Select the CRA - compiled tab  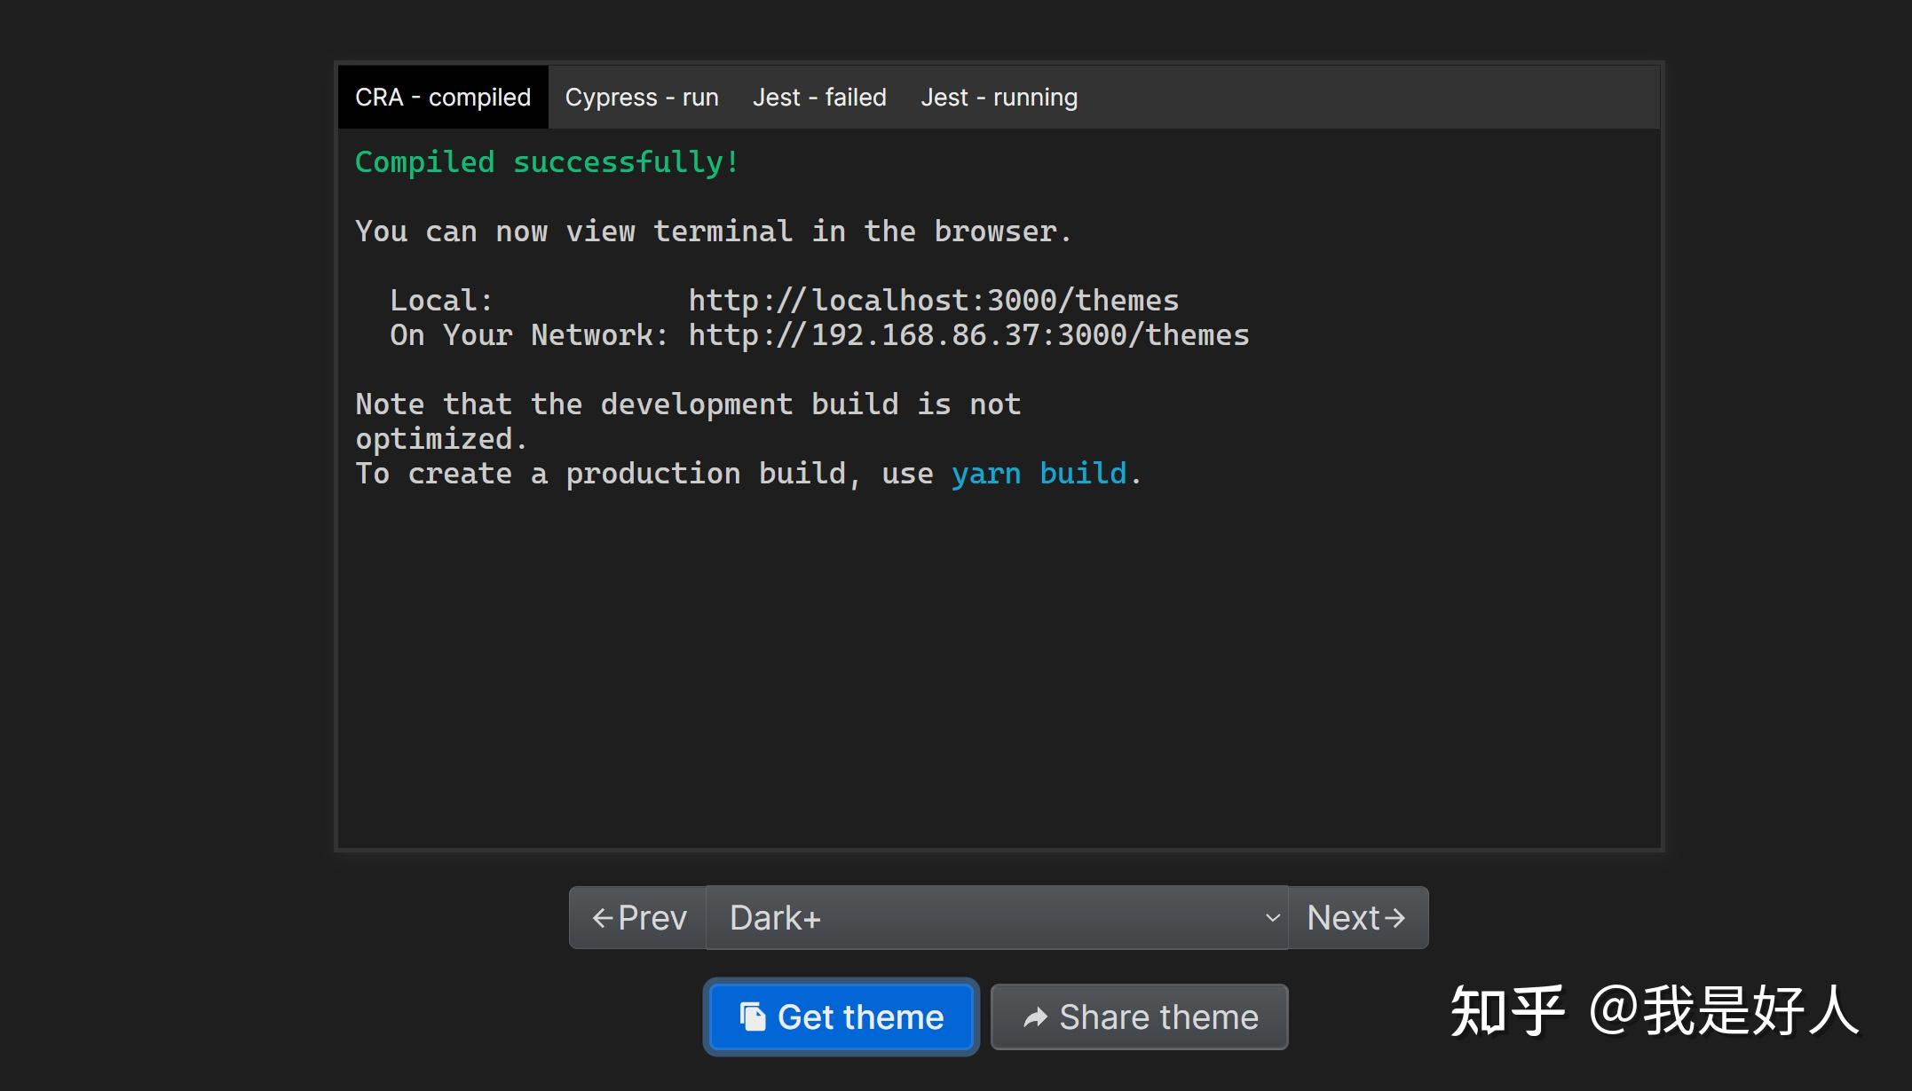(x=442, y=97)
